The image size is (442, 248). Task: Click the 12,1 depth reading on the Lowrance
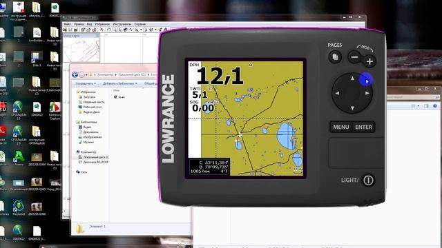[220, 76]
